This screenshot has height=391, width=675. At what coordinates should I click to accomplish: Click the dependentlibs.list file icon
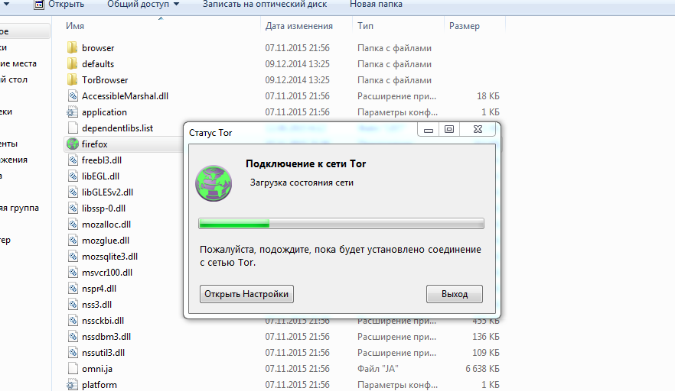pos(73,128)
